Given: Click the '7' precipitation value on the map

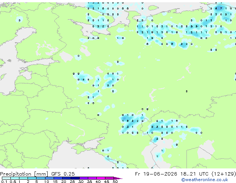Looking at the screenshot, I should 221,9.
